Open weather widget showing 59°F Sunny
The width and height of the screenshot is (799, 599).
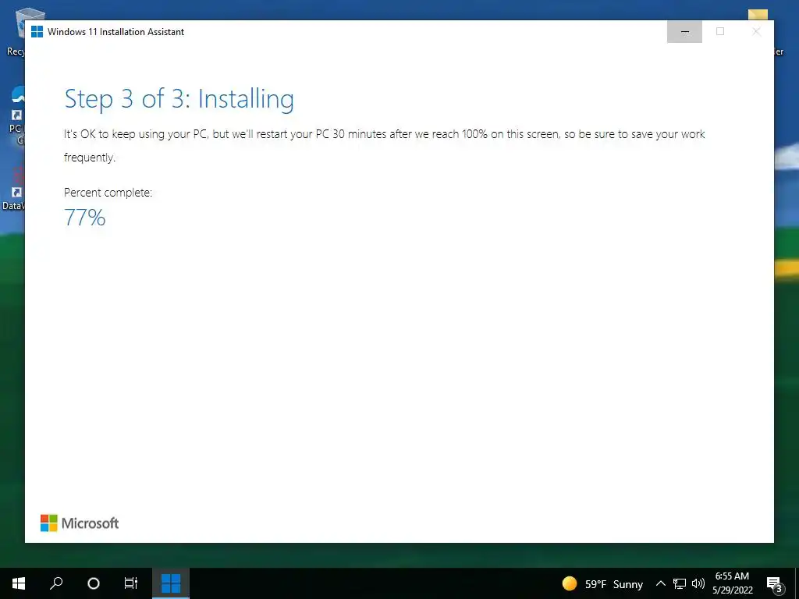602,583
